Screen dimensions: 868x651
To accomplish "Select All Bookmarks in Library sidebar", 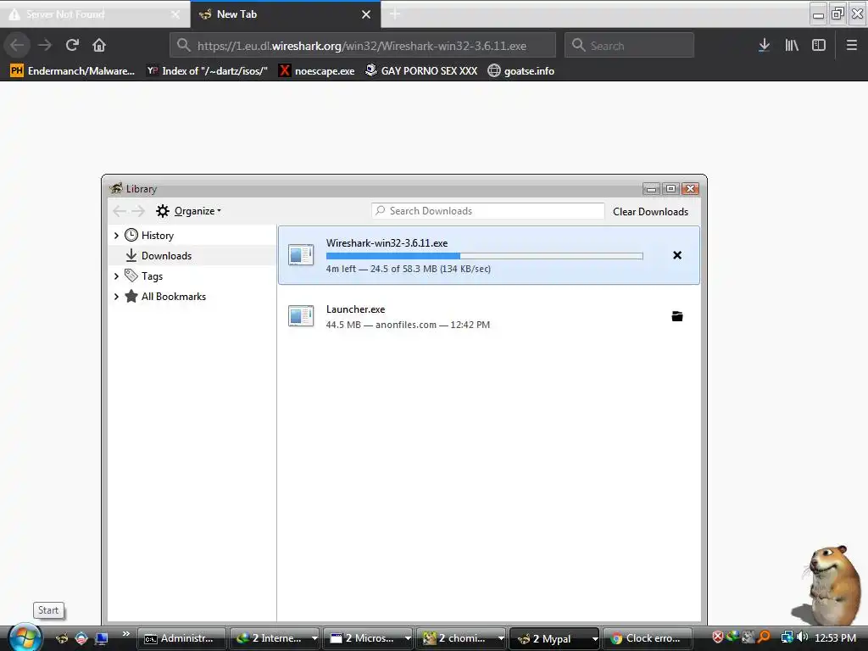I will (173, 297).
